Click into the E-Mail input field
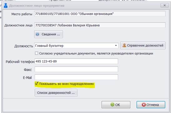This screenshot has height=113, width=171. tap(76, 77)
